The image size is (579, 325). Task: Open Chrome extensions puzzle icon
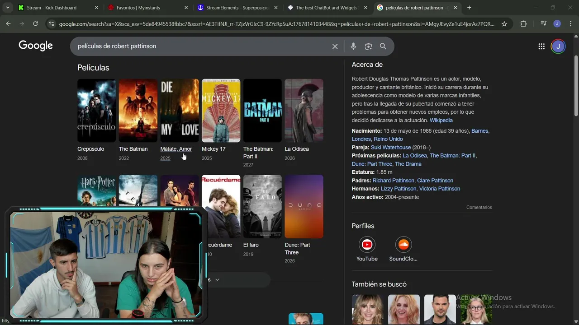[523, 24]
